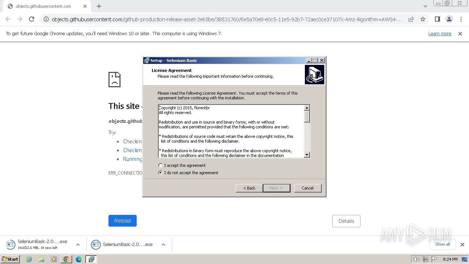This screenshot has width=469, height=264.
Task: Open the tab search chevron
Action: [425, 6]
